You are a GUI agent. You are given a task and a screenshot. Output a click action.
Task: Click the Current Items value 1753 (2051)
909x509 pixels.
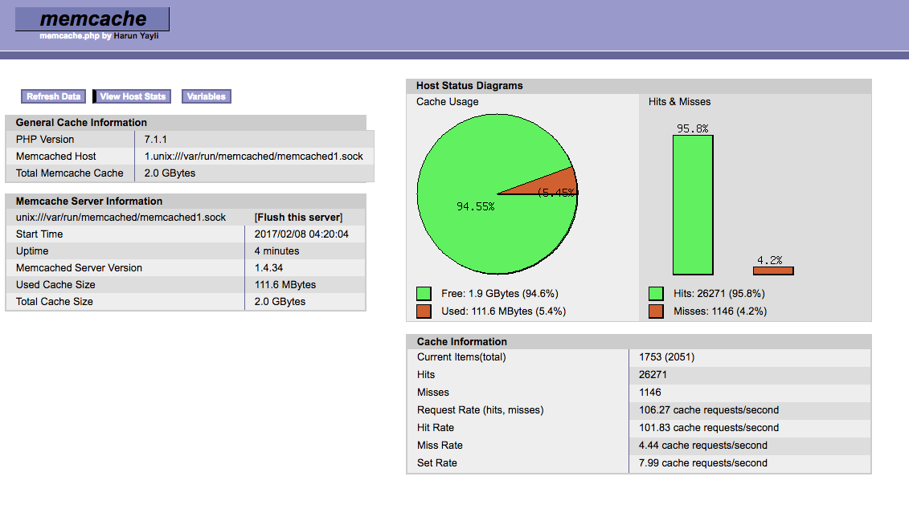666,357
